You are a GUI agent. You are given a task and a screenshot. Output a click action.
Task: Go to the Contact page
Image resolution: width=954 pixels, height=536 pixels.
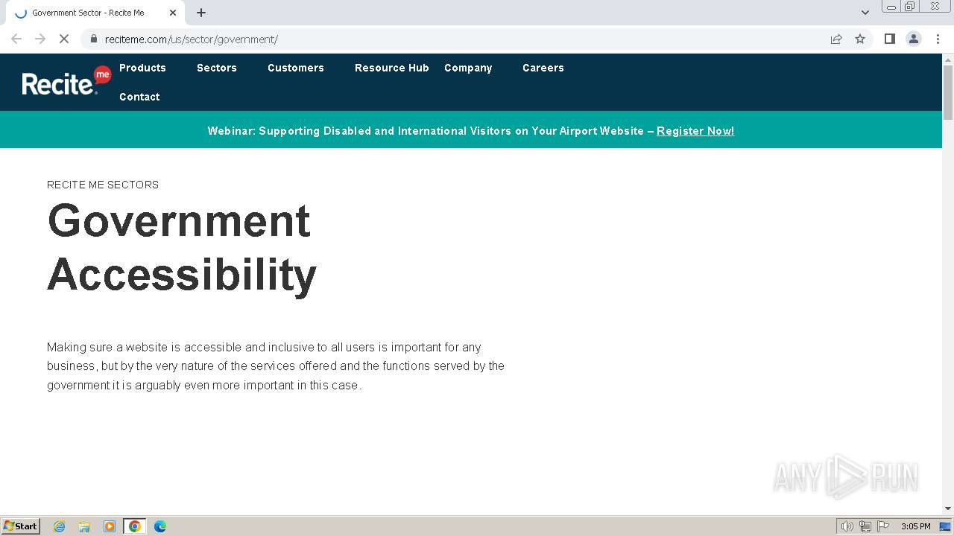pyautogui.click(x=139, y=97)
